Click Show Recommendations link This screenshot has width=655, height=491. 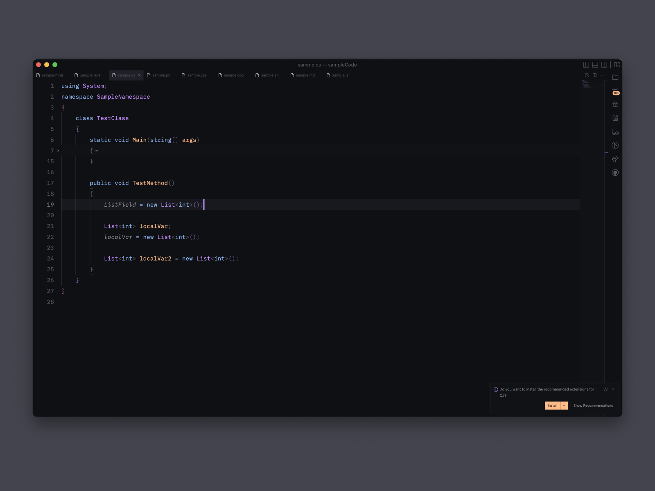[593, 405]
